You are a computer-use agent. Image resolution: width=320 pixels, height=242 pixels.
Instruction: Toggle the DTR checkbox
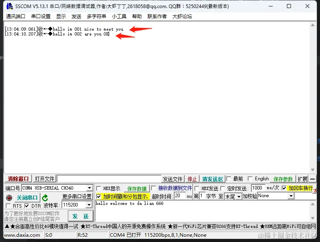[x=27, y=206]
